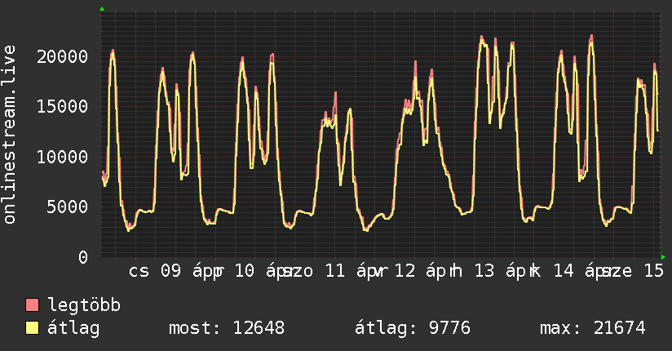Click the 15000 y-axis label
The width and height of the screenshot is (672, 351).
tap(63, 106)
